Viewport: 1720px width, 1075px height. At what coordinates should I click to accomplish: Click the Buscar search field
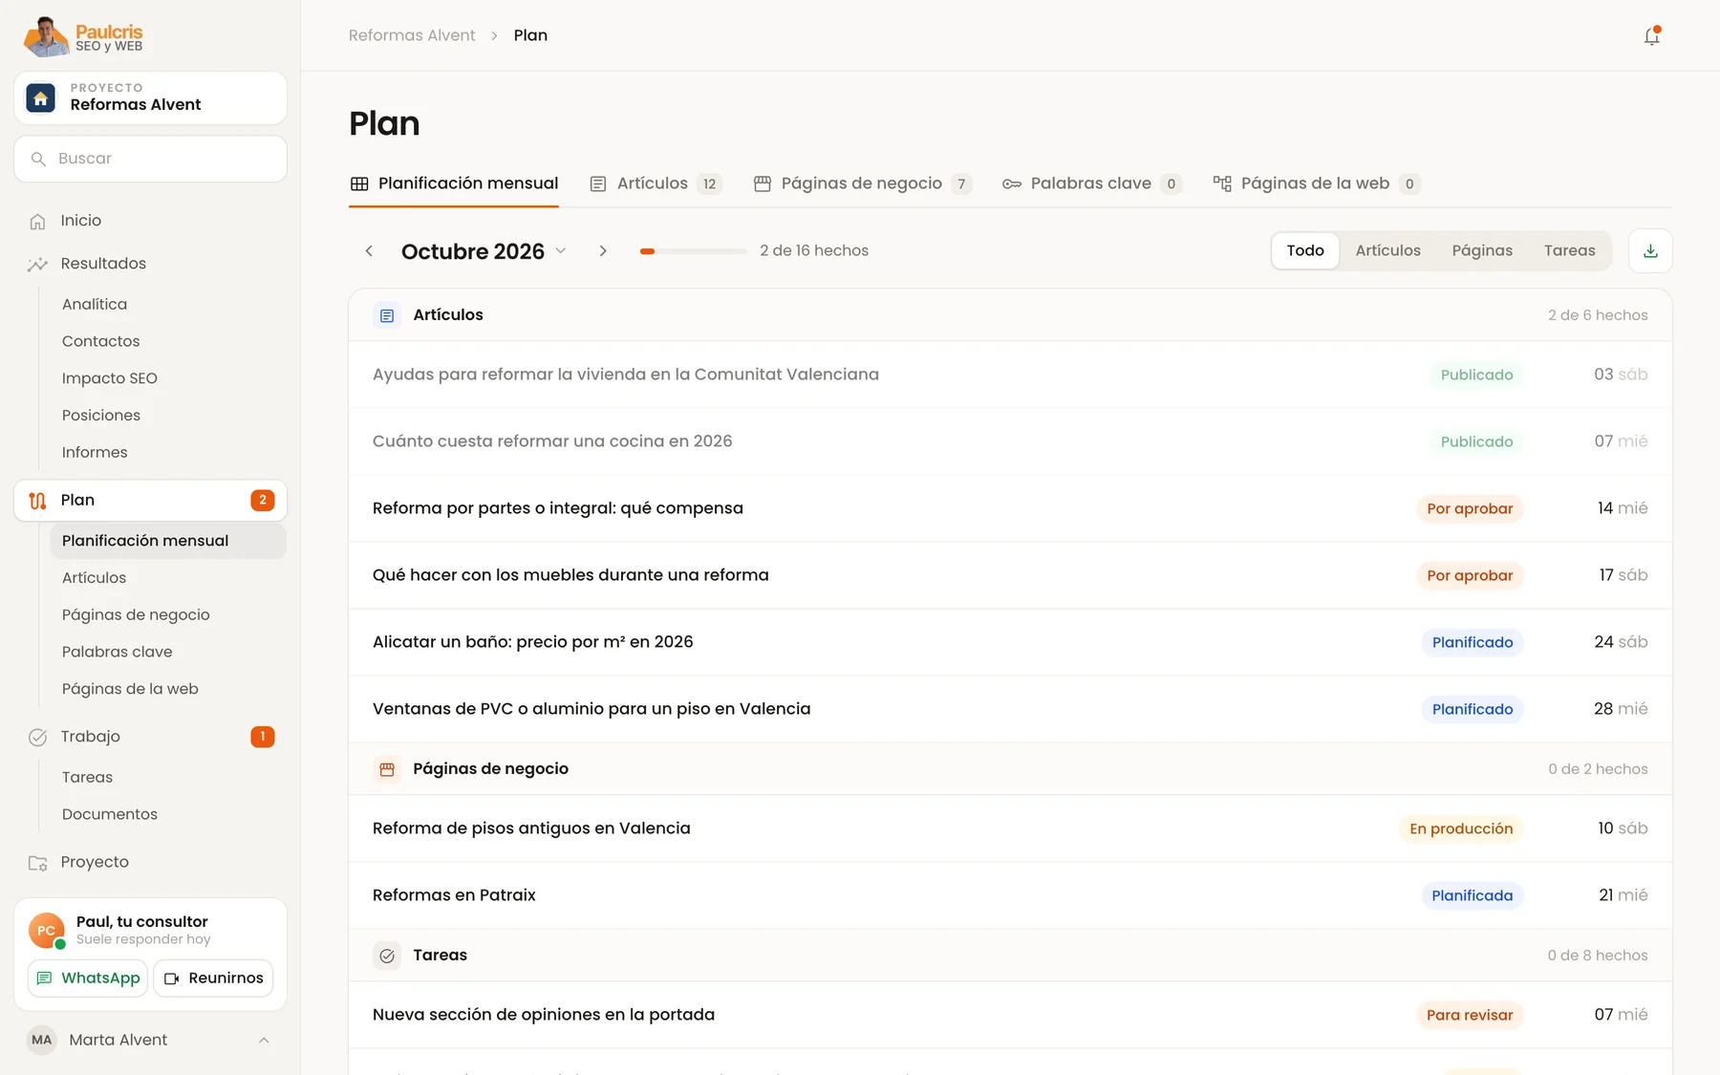tap(150, 159)
